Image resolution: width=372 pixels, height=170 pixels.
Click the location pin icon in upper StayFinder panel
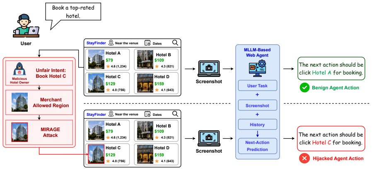coord(111,43)
